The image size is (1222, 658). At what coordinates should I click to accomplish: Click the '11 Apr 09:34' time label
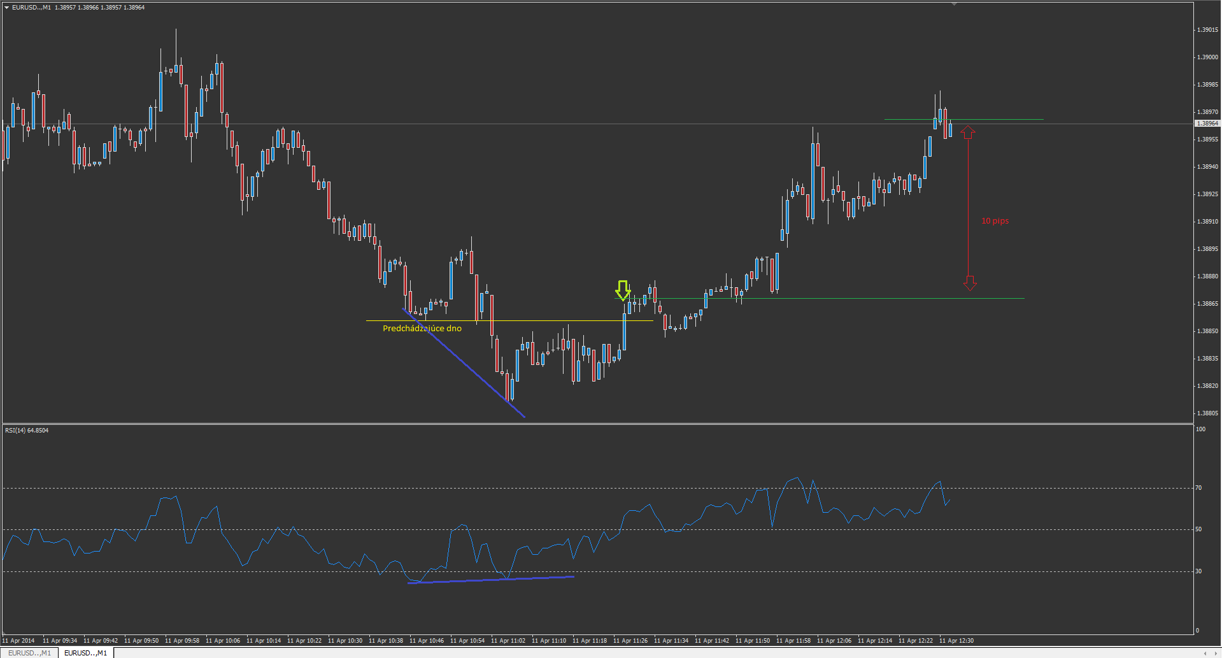(x=60, y=641)
